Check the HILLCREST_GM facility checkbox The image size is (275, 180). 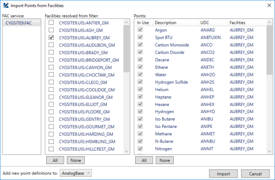[51, 149]
